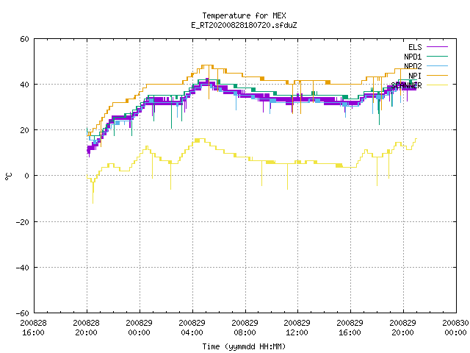Click the y-axis value -60
This screenshot has height=353, width=470.
23,313
